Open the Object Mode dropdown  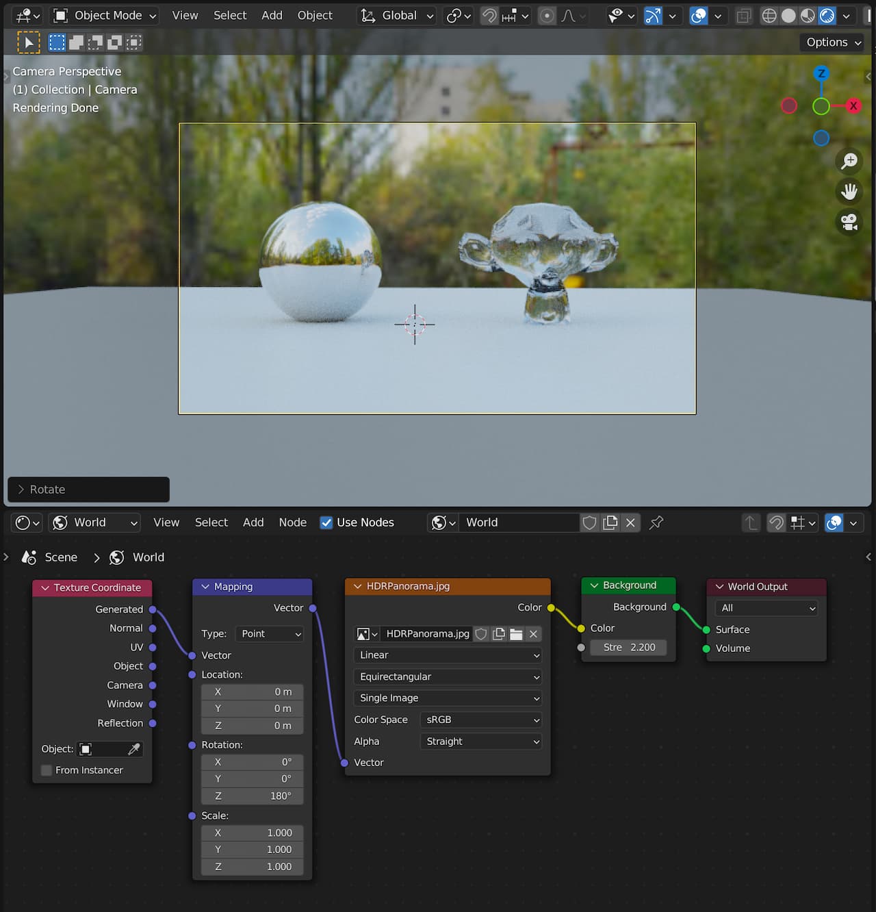(106, 15)
